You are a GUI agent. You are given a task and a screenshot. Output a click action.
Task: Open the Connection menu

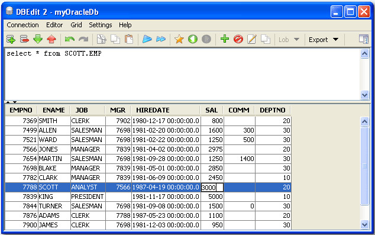[x=22, y=25]
